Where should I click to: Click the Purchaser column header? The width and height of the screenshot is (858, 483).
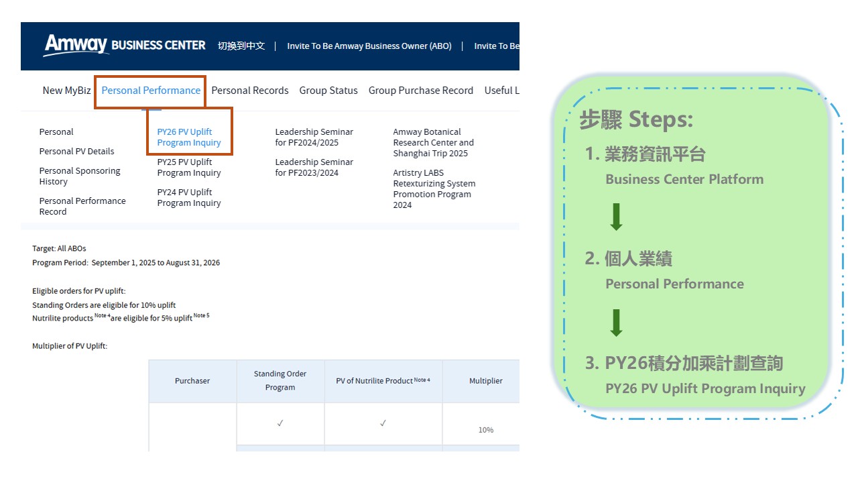coord(192,381)
